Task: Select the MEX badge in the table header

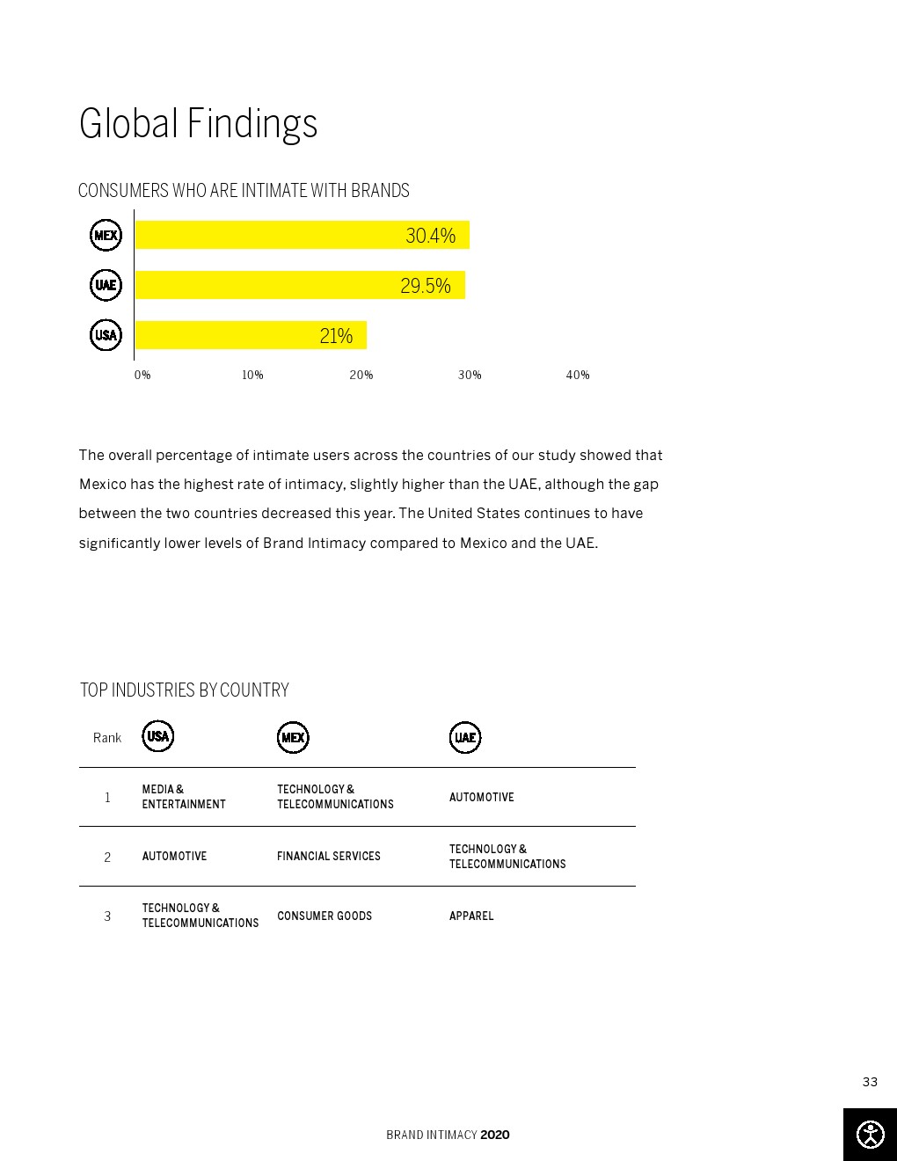Action: pos(293,738)
